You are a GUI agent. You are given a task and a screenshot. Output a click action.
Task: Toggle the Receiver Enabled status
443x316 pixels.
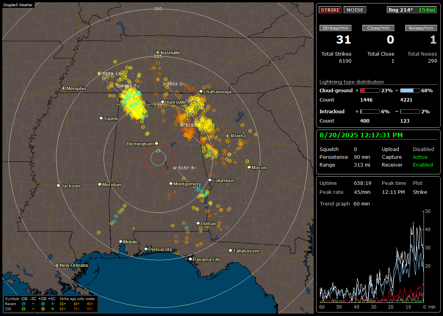coord(423,165)
